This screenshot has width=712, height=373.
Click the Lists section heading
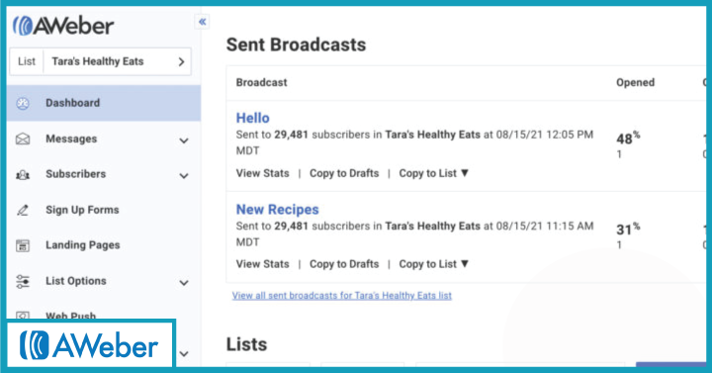tap(246, 344)
